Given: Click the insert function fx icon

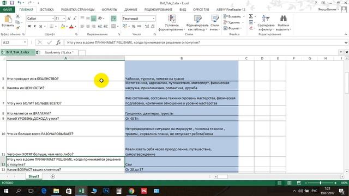Looking at the screenshot, I should click(58, 42).
